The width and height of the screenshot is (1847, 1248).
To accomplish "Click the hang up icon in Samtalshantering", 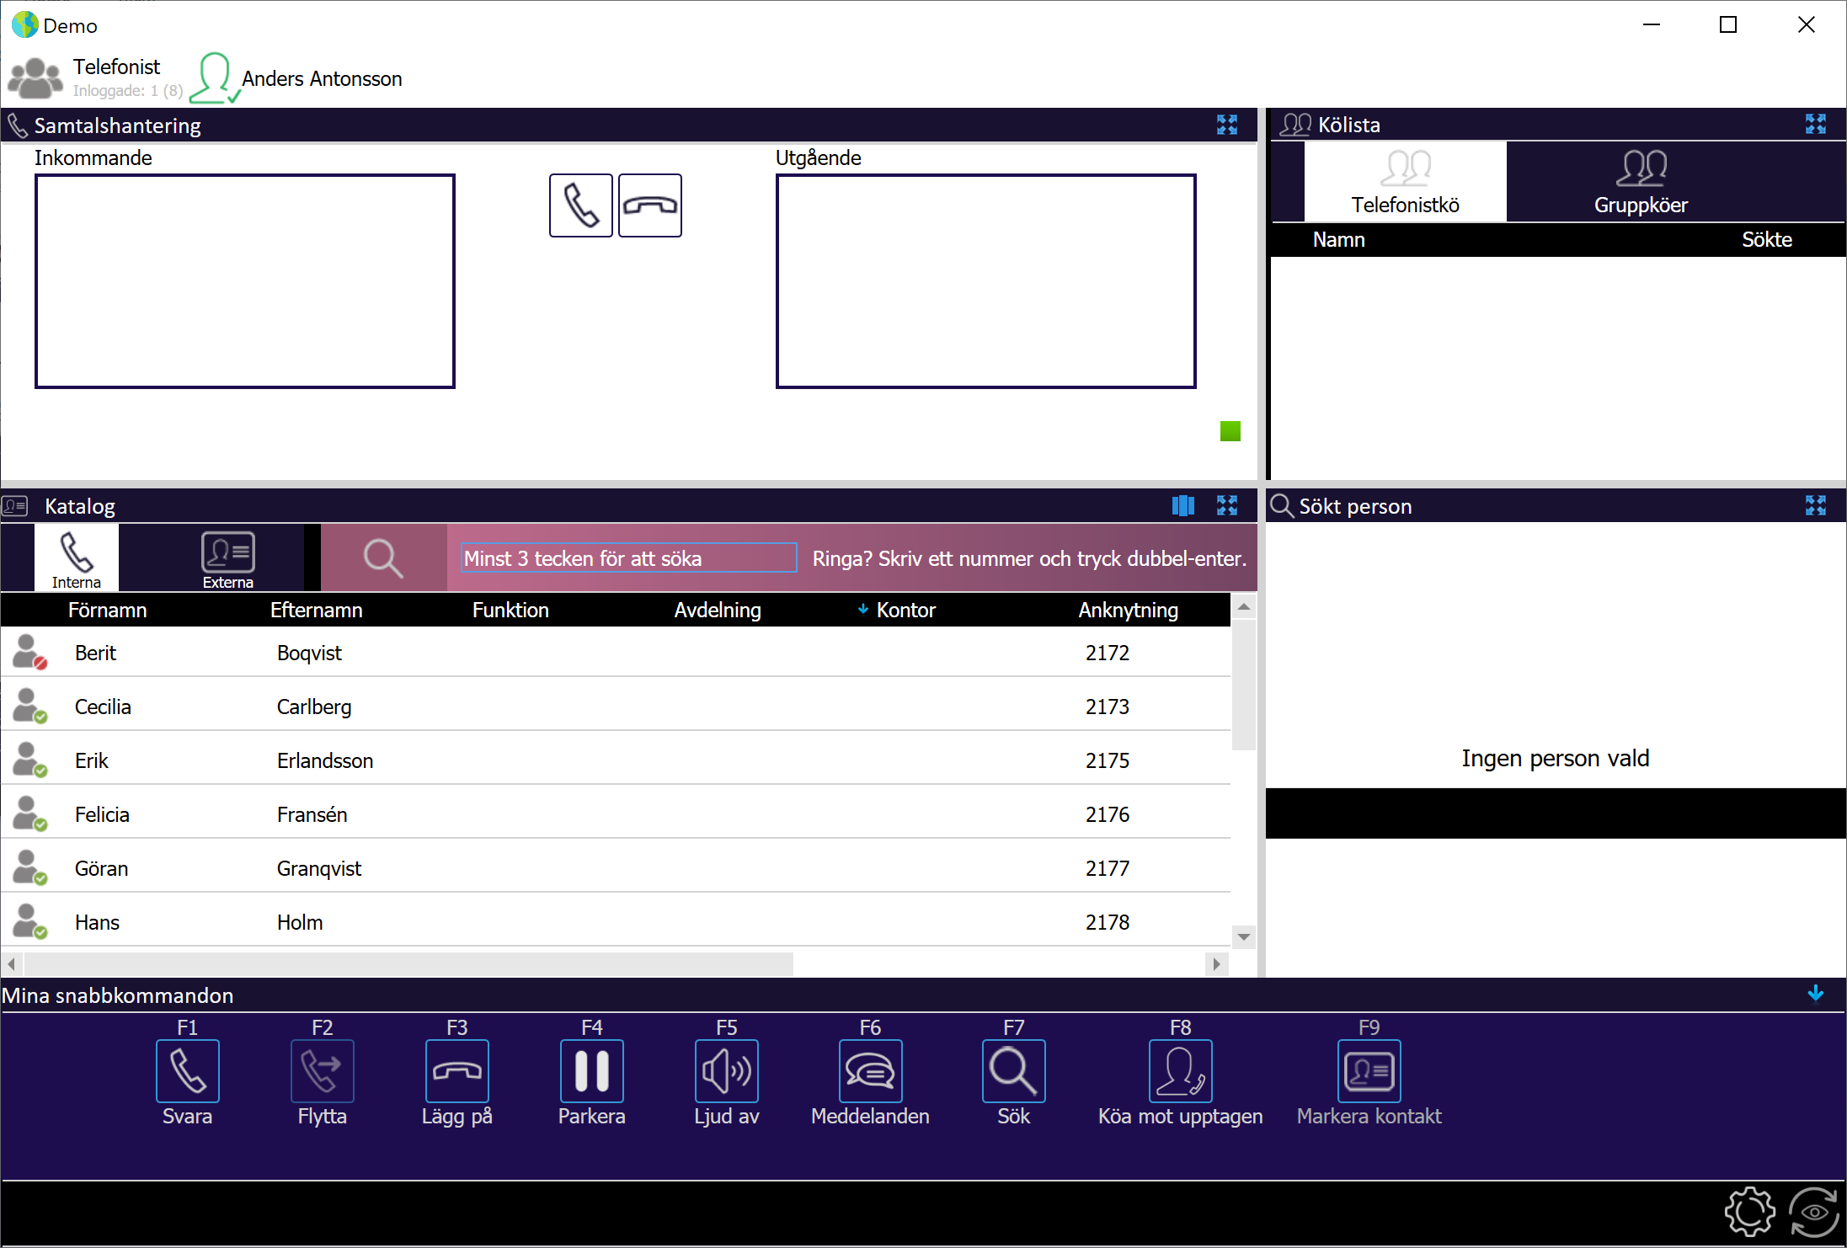I will 649,205.
